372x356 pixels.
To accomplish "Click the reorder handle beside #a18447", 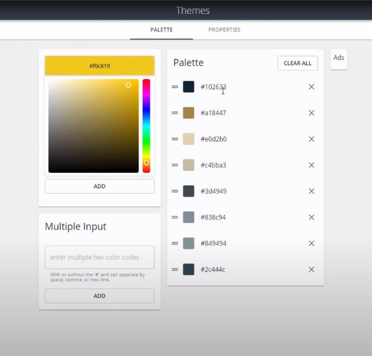I will click(x=175, y=113).
